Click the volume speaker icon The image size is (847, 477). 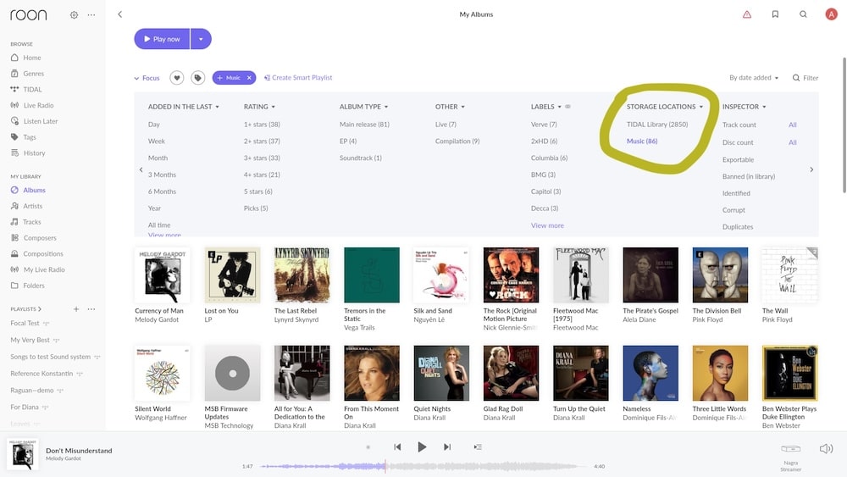(x=826, y=448)
